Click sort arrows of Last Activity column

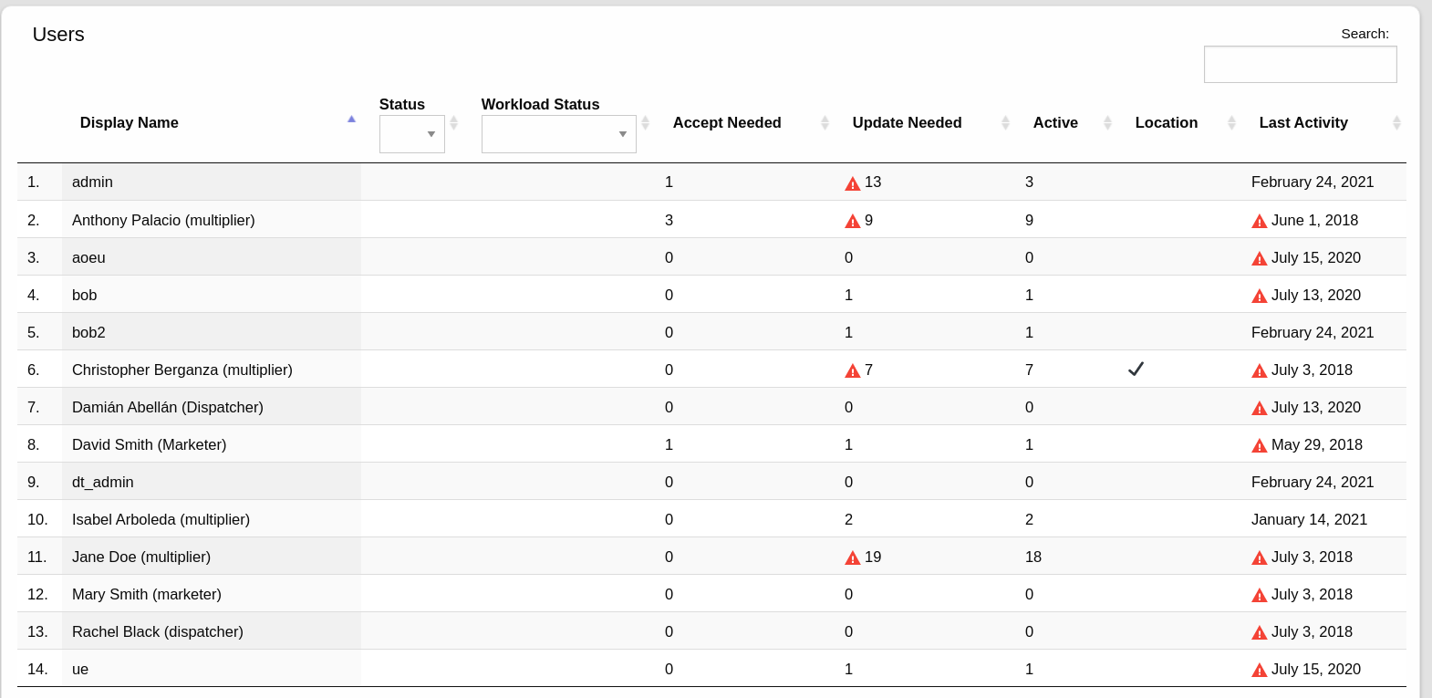tap(1396, 122)
